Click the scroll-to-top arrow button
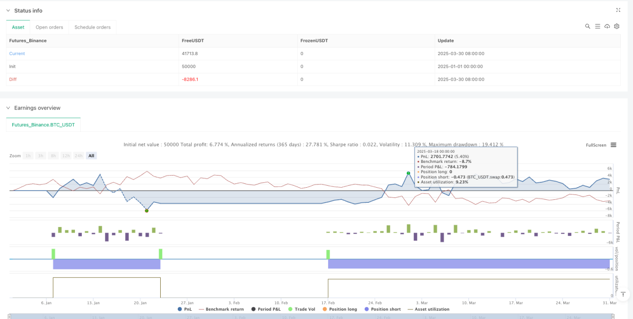This screenshot has height=319, width=633. (623, 293)
